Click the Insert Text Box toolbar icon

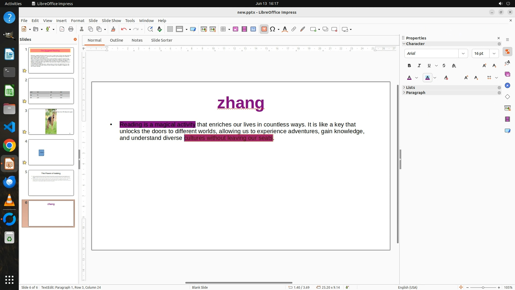[x=264, y=29]
